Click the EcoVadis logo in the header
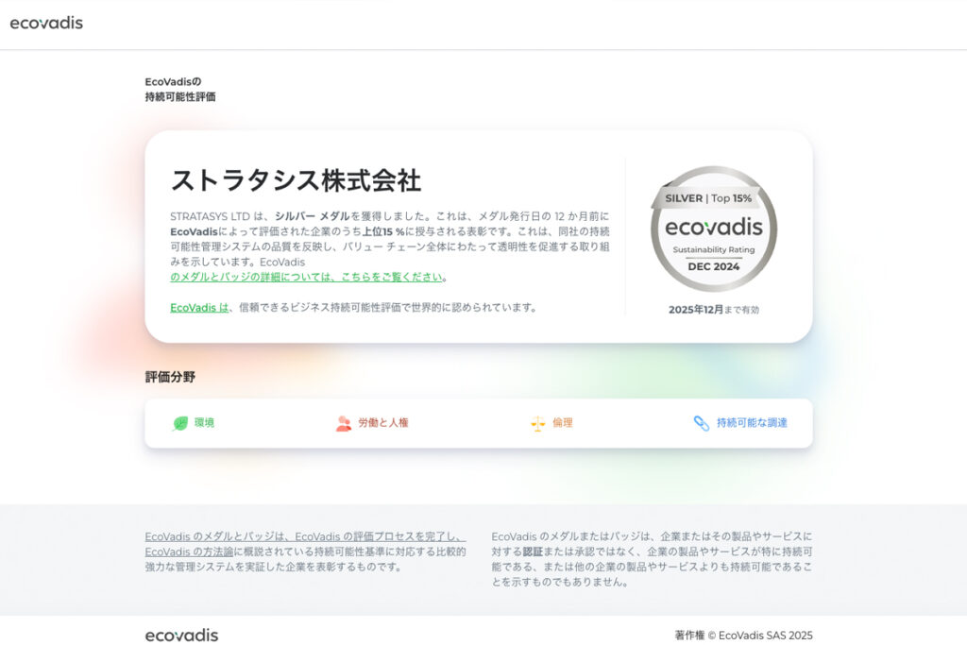 click(x=46, y=23)
